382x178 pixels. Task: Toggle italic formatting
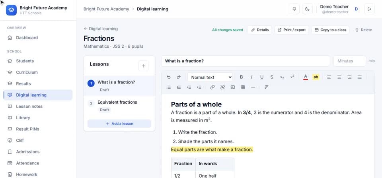(x=251, y=77)
